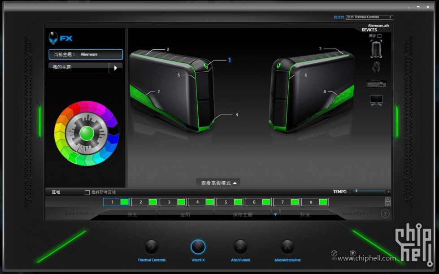This screenshot has height=274, width=439.
Task: Click the 当前主题 Alienware theme field
Action: (x=86, y=54)
